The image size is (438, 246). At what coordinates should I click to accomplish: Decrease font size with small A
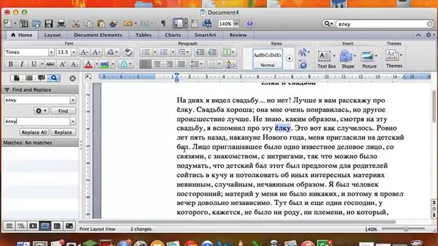[x=96, y=52]
